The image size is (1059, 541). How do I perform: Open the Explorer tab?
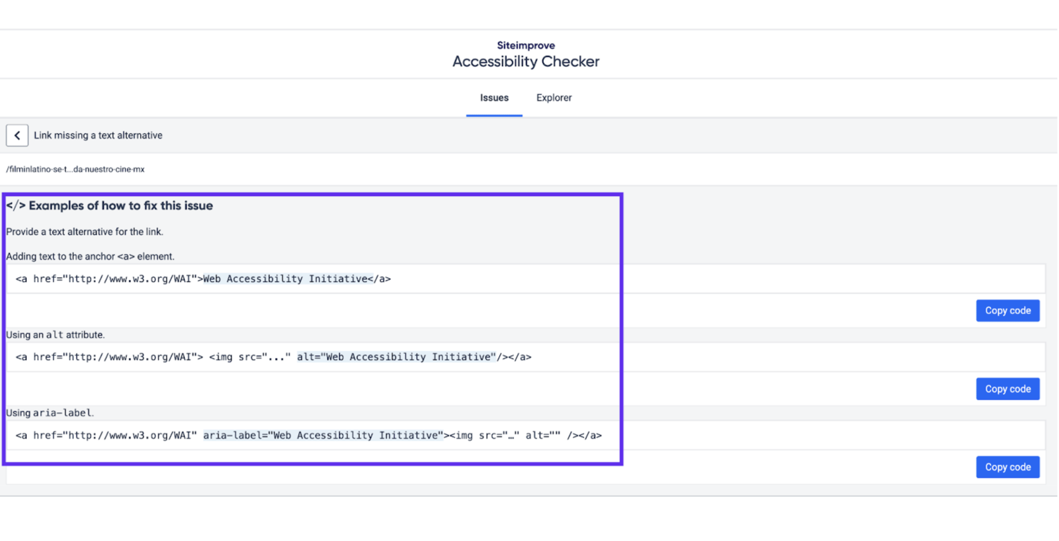tap(554, 98)
